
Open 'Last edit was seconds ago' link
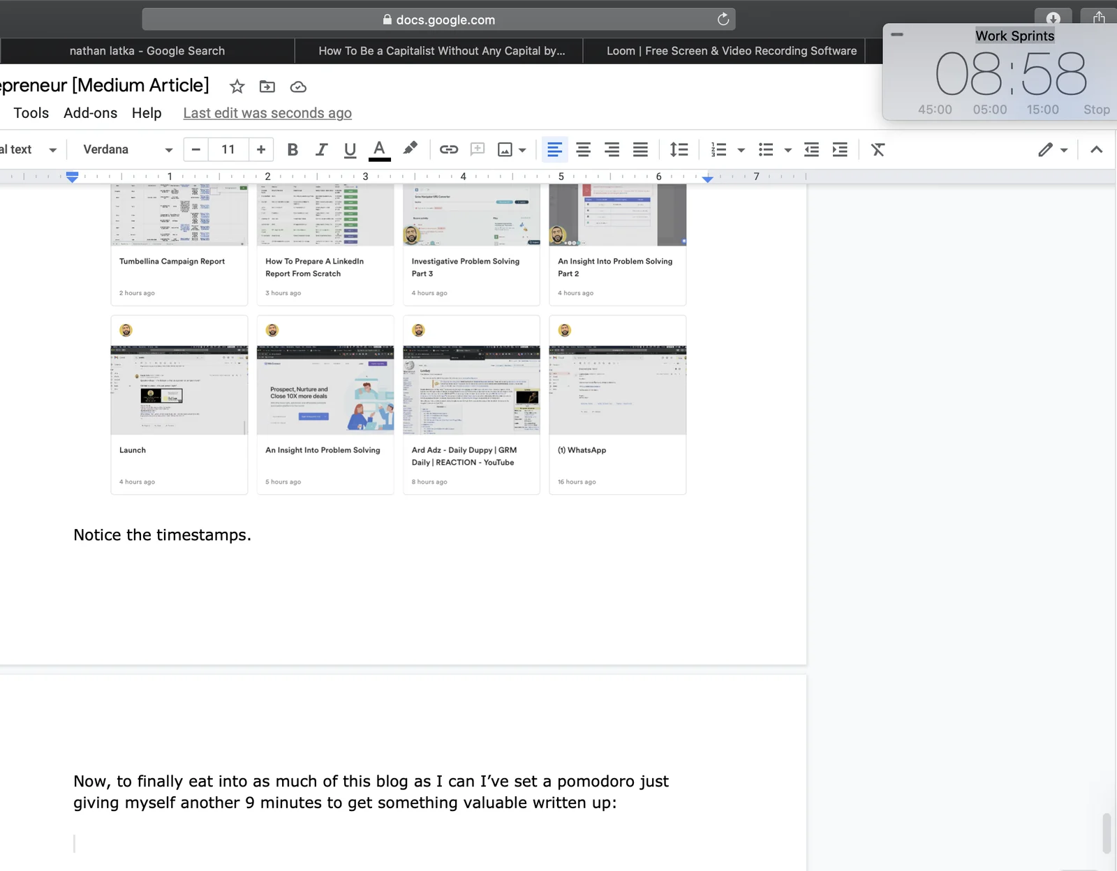pos(267,113)
